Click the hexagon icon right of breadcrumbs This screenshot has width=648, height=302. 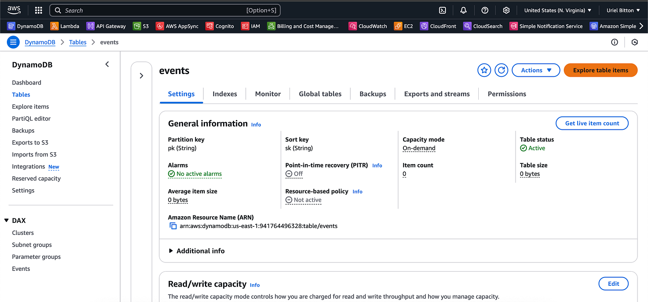point(635,42)
